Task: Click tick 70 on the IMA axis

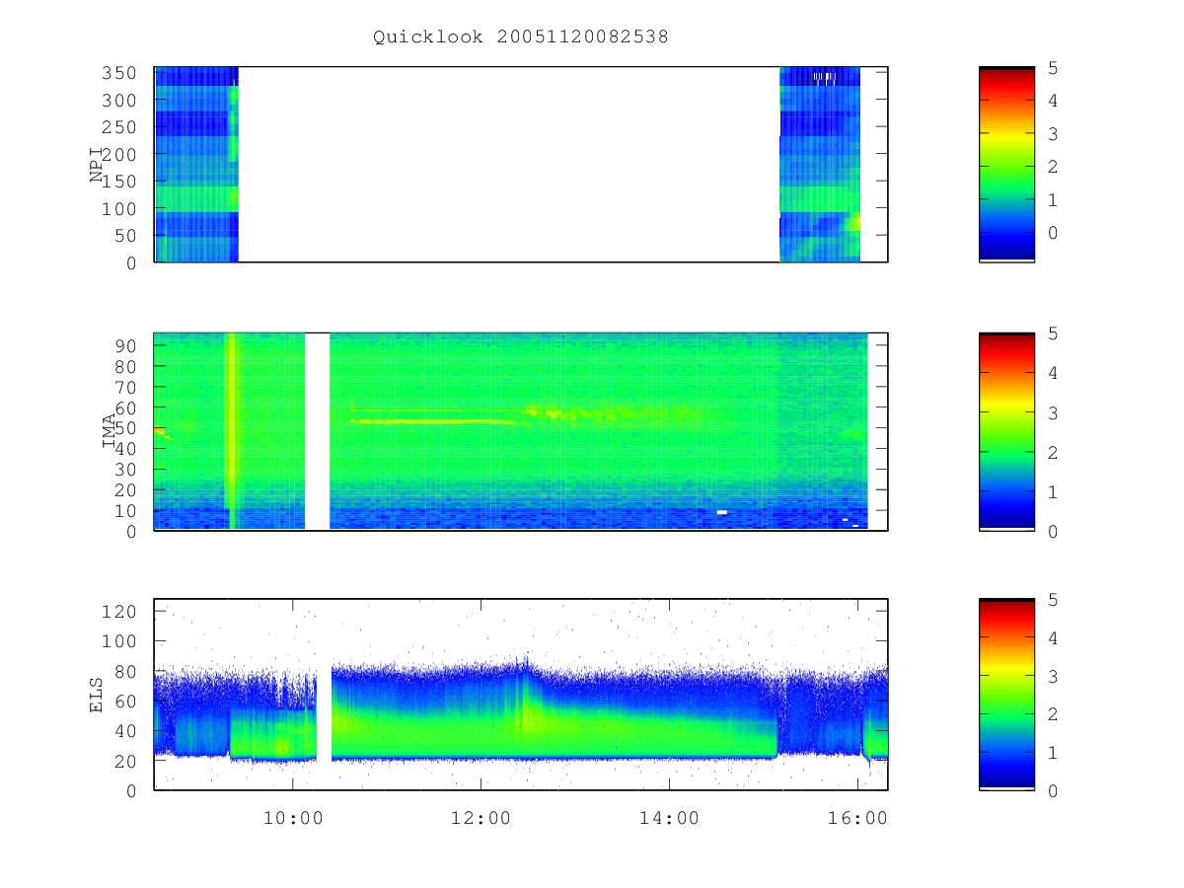Action: coord(127,387)
